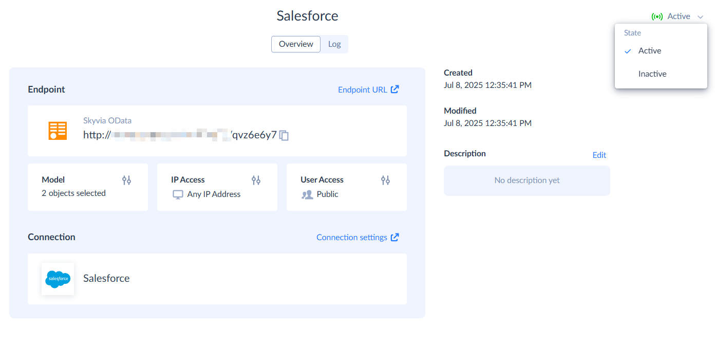The image size is (715, 343).
Task: Click '2 objects selected' in Model card
Action: [73, 193]
